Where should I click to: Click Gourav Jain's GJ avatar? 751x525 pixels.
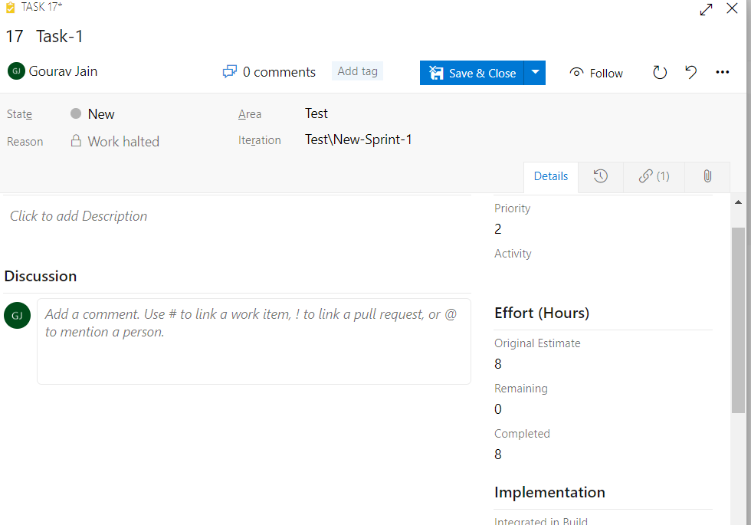tap(16, 71)
